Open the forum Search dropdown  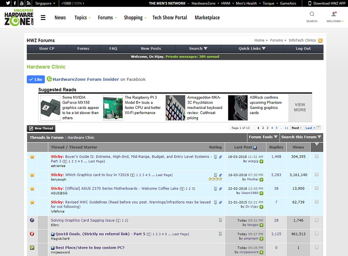(198, 49)
